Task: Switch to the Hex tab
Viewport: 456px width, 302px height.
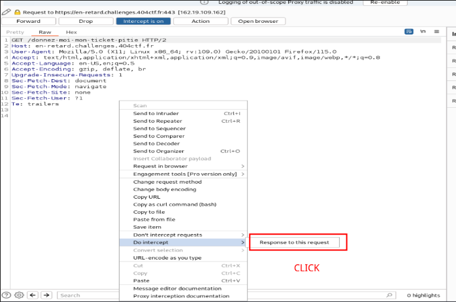Action: click(71, 32)
